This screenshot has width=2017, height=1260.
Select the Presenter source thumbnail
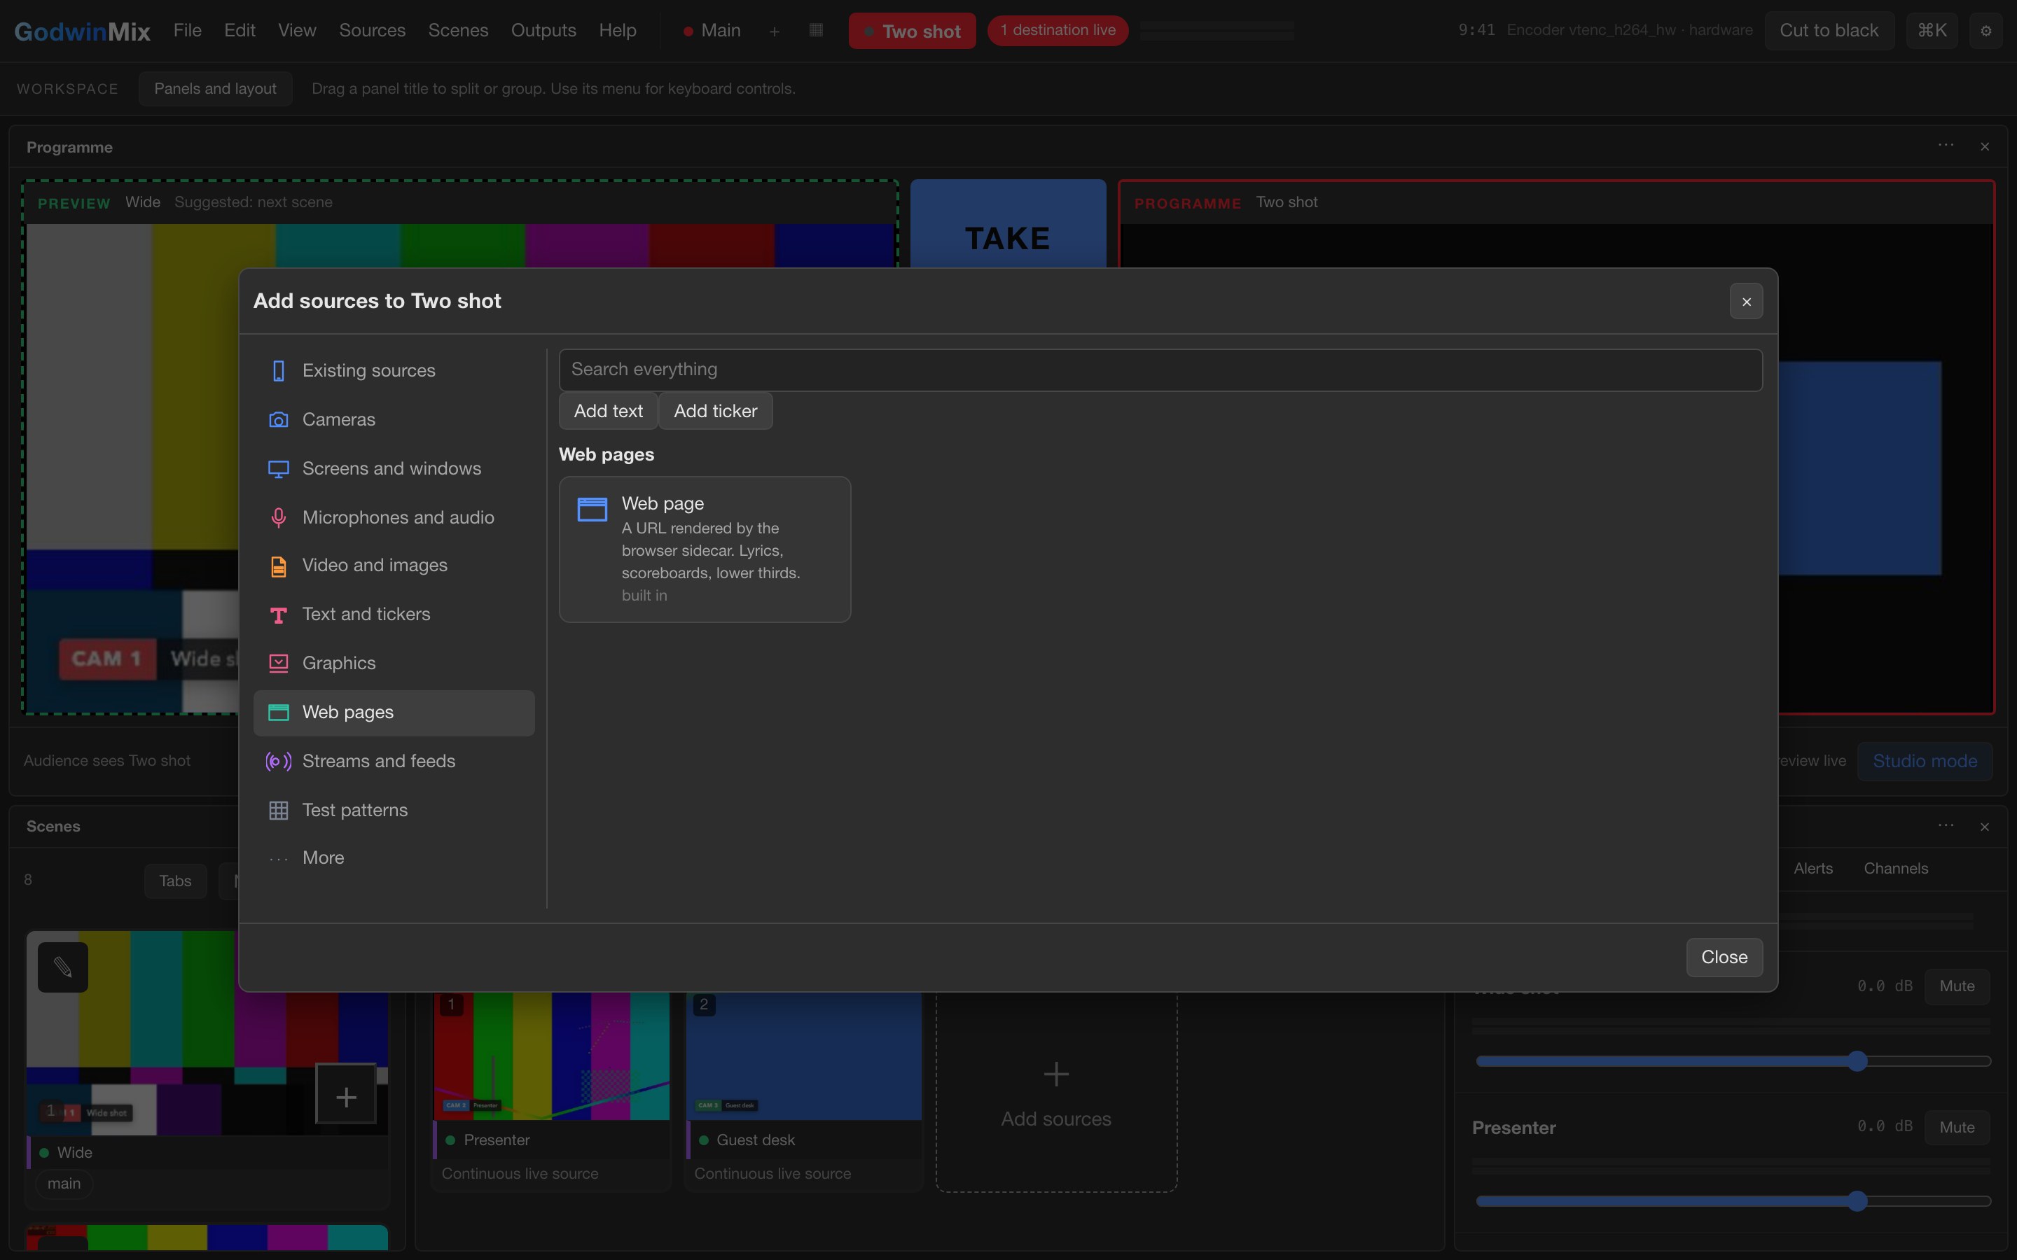551,1056
